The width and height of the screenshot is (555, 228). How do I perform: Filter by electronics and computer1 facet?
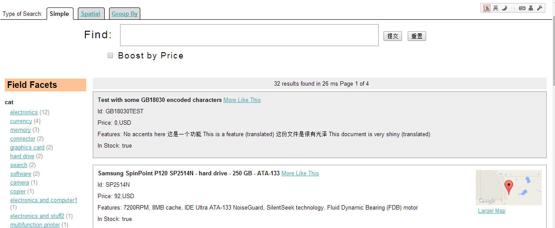[44, 200]
